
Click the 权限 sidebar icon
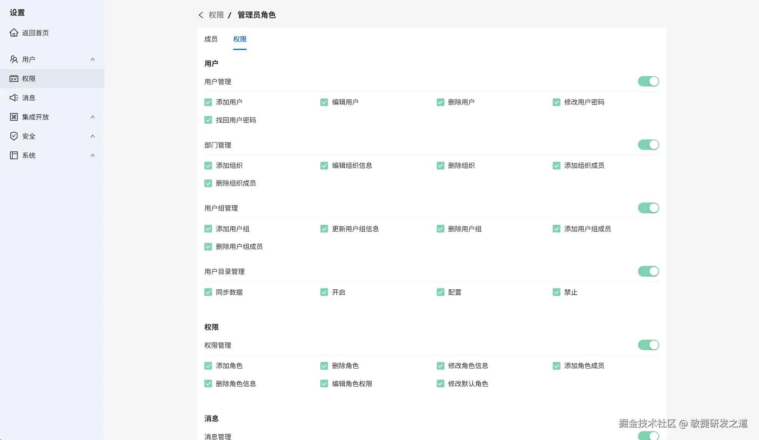point(14,78)
